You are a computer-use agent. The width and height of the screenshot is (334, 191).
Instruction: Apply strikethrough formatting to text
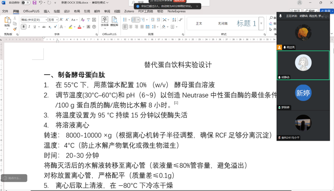[45, 27]
